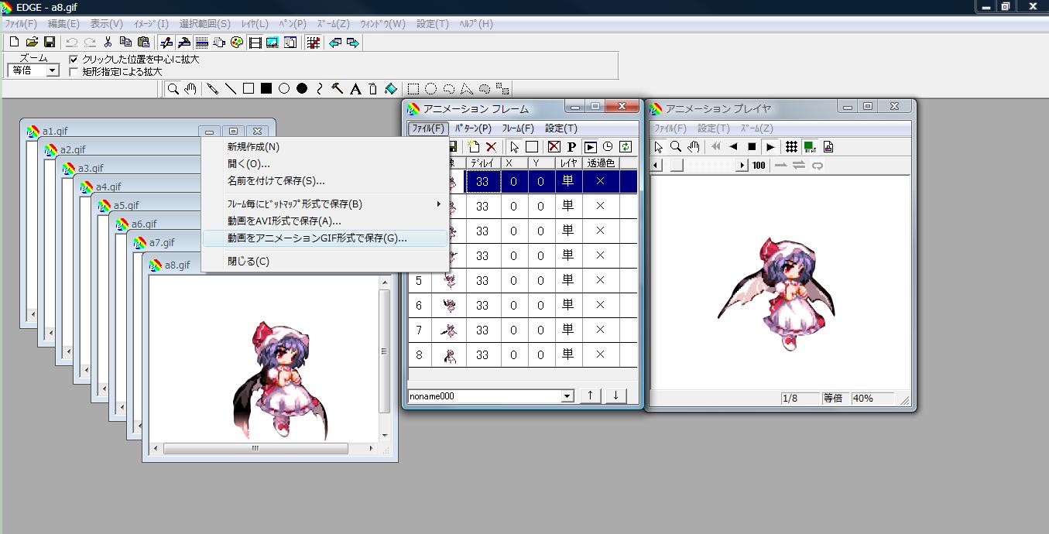
Task: Open the ズーム 等倍 dropdown
Action: [x=53, y=70]
